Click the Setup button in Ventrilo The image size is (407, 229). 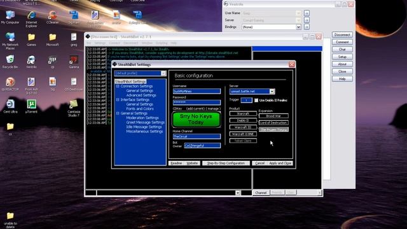[x=342, y=57]
